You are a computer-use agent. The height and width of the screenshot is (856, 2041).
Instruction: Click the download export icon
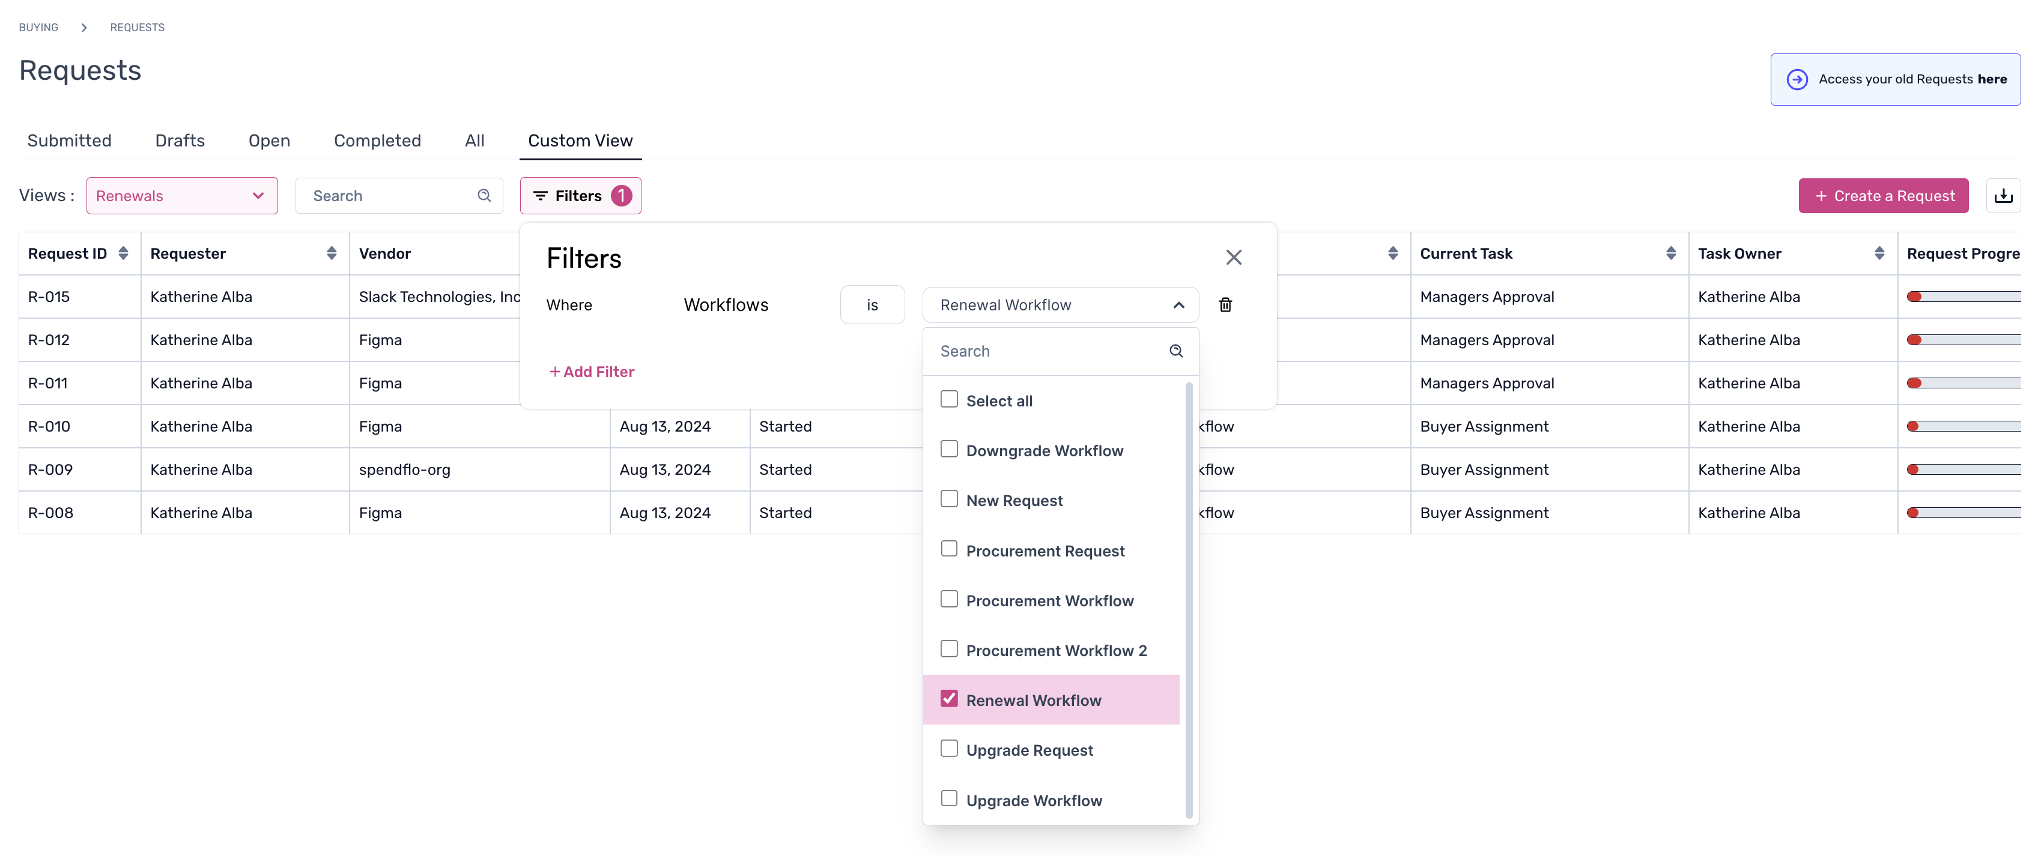2003,196
